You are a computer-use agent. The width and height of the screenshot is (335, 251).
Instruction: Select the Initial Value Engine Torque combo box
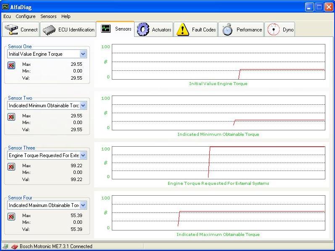47,54
